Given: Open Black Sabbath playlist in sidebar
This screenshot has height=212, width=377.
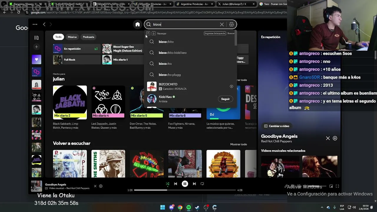Looking at the screenshot, I should tap(37, 160).
